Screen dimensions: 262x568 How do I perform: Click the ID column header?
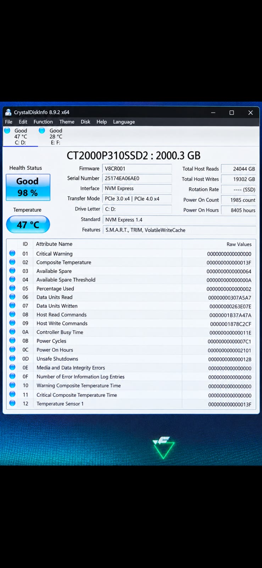pos(25,244)
